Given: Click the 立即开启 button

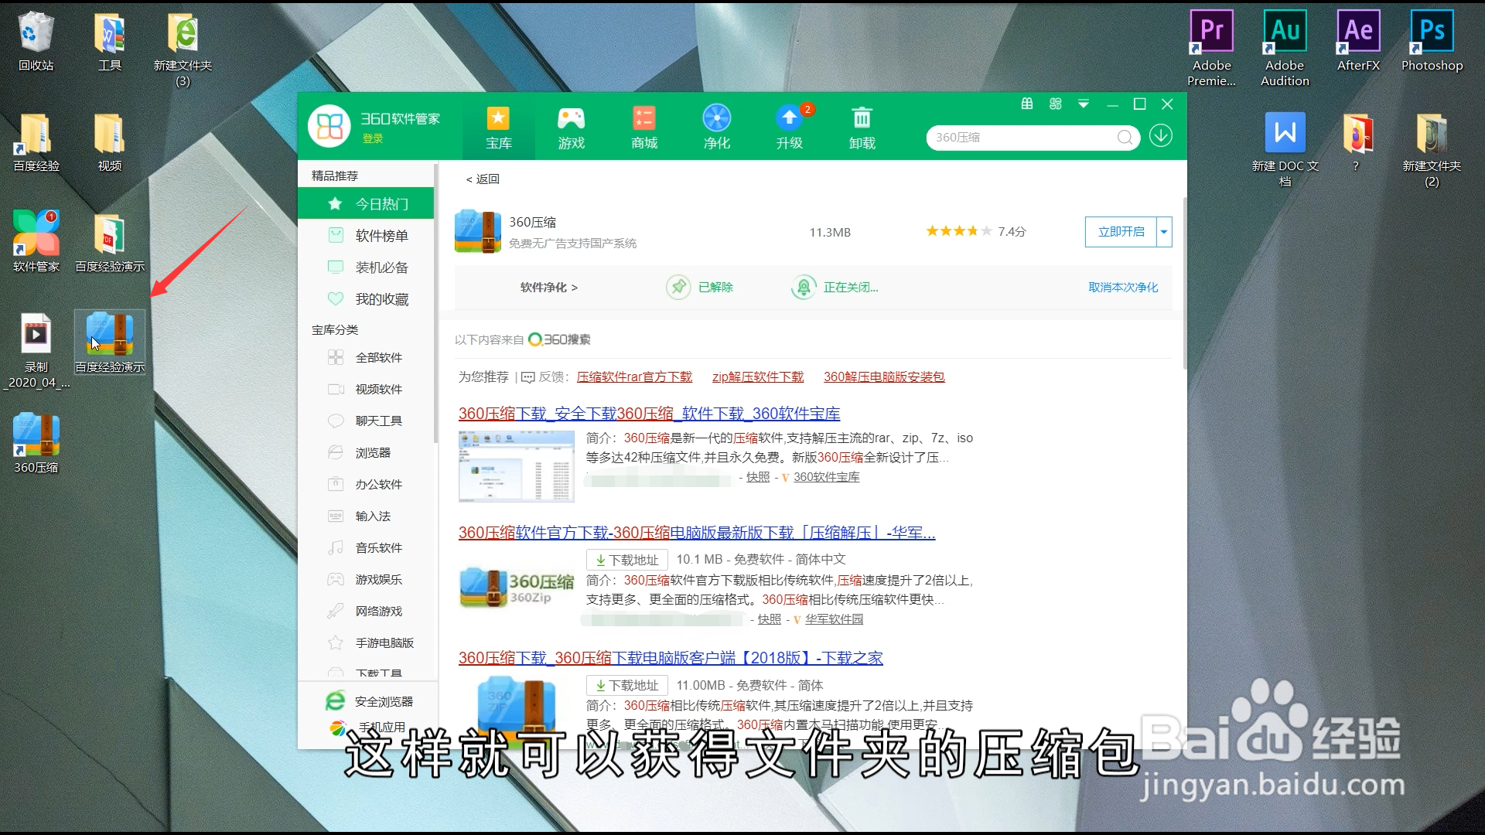Looking at the screenshot, I should pos(1121,232).
